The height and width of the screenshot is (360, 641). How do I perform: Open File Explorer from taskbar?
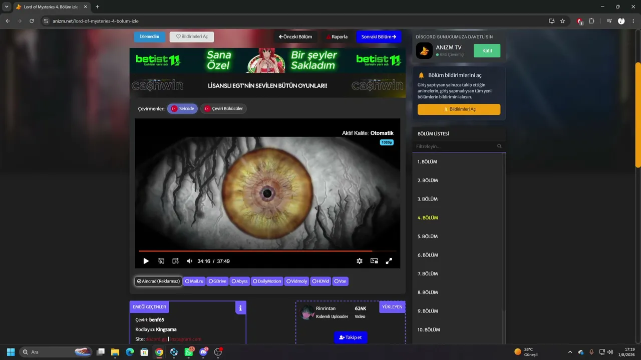point(115,352)
